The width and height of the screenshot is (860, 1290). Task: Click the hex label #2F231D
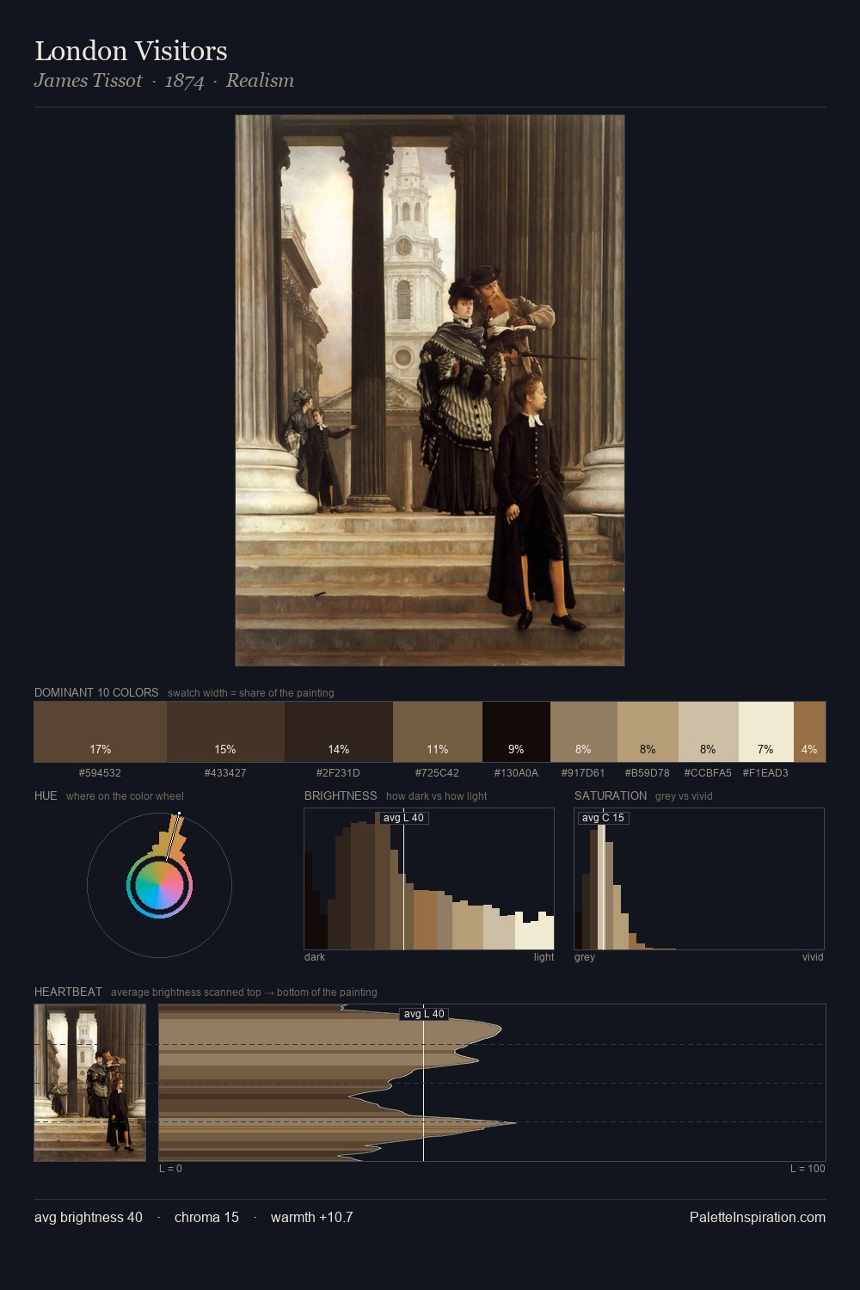coord(338,773)
